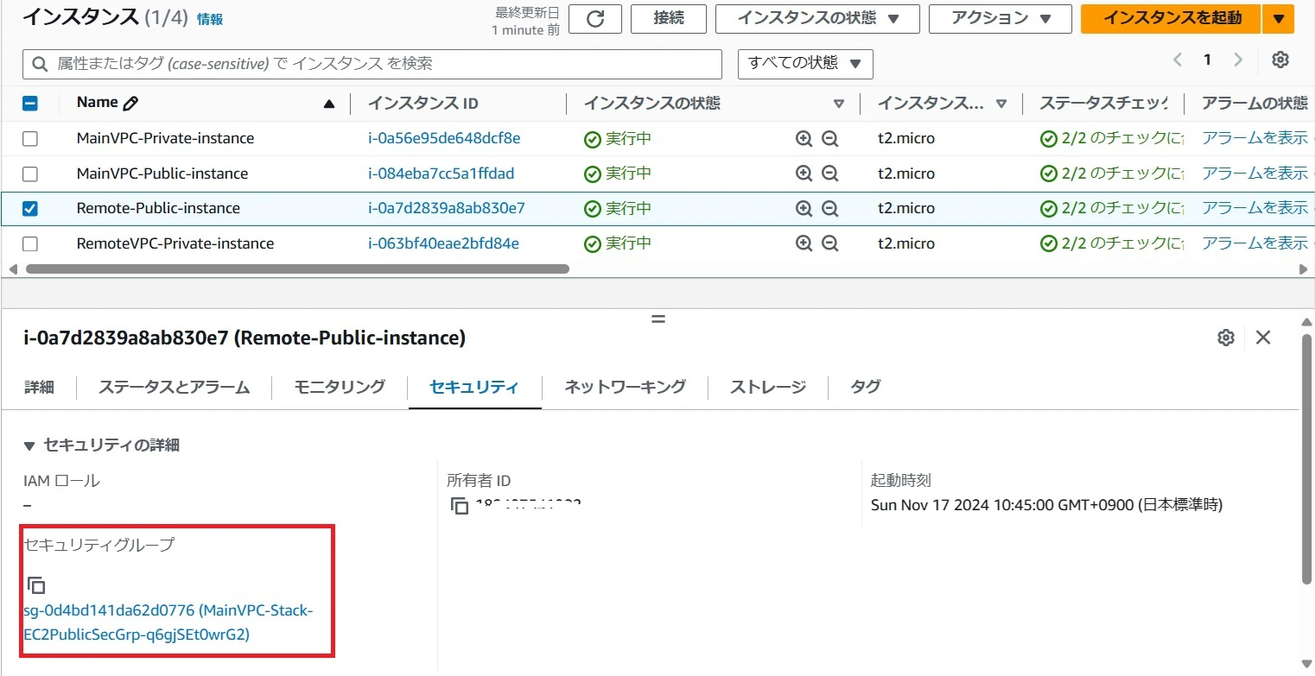
Task: Edit Name column pencil icon
Action: [130, 104]
